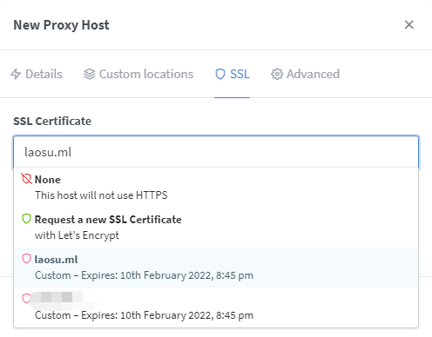Viewport: 432px width, 337px height.
Task: Choose the blurred-name custom certificate option
Action: [x=216, y=307]
